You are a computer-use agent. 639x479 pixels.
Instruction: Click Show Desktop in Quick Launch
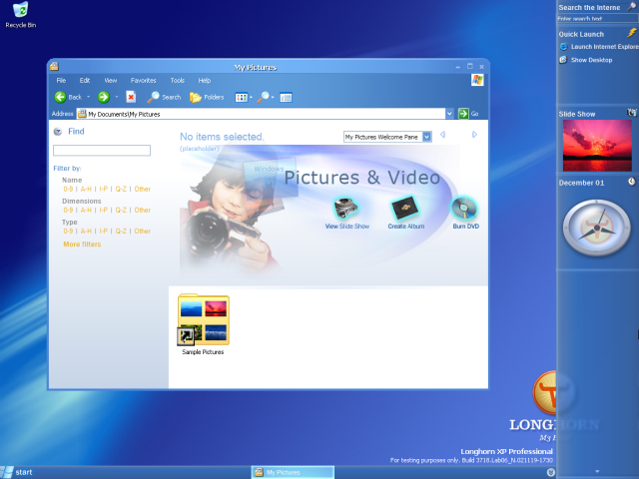tap(586, 60)
